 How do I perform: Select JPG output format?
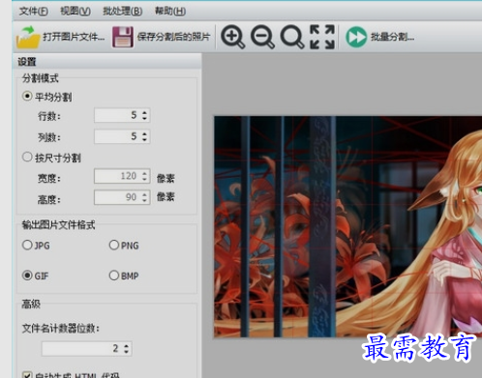[27, 245]
